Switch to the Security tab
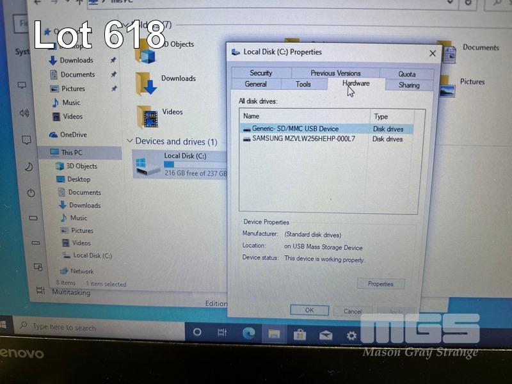Screen dimensions: 512x384 click(261, 73)
